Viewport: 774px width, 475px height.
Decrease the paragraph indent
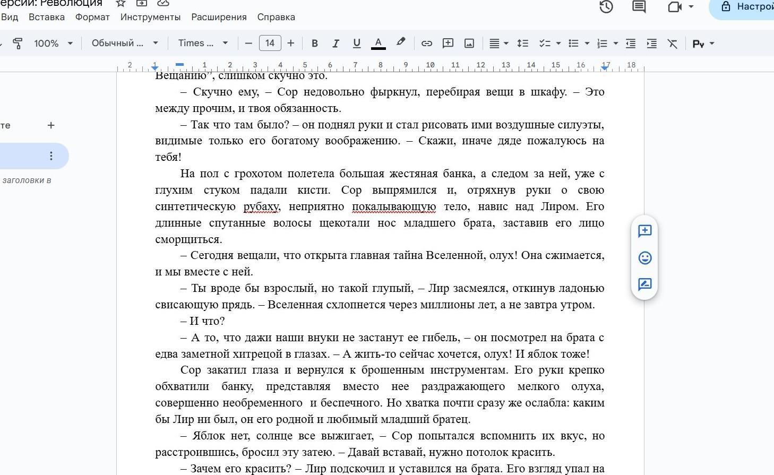(631, 44)
